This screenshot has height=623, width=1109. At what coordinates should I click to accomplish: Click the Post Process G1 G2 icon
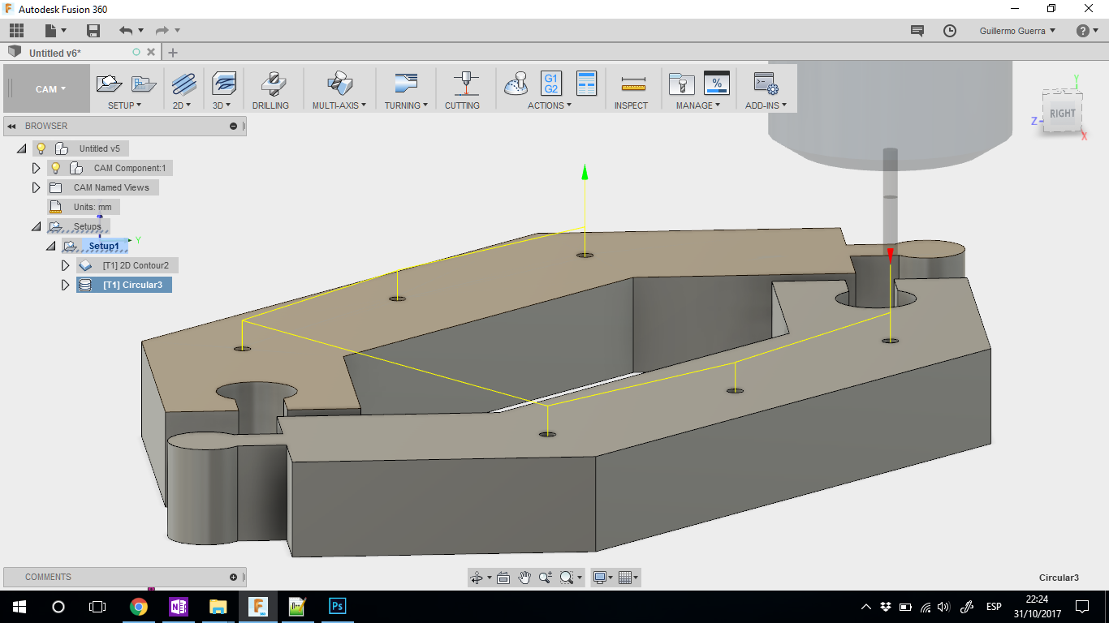(x=551, y=84)
